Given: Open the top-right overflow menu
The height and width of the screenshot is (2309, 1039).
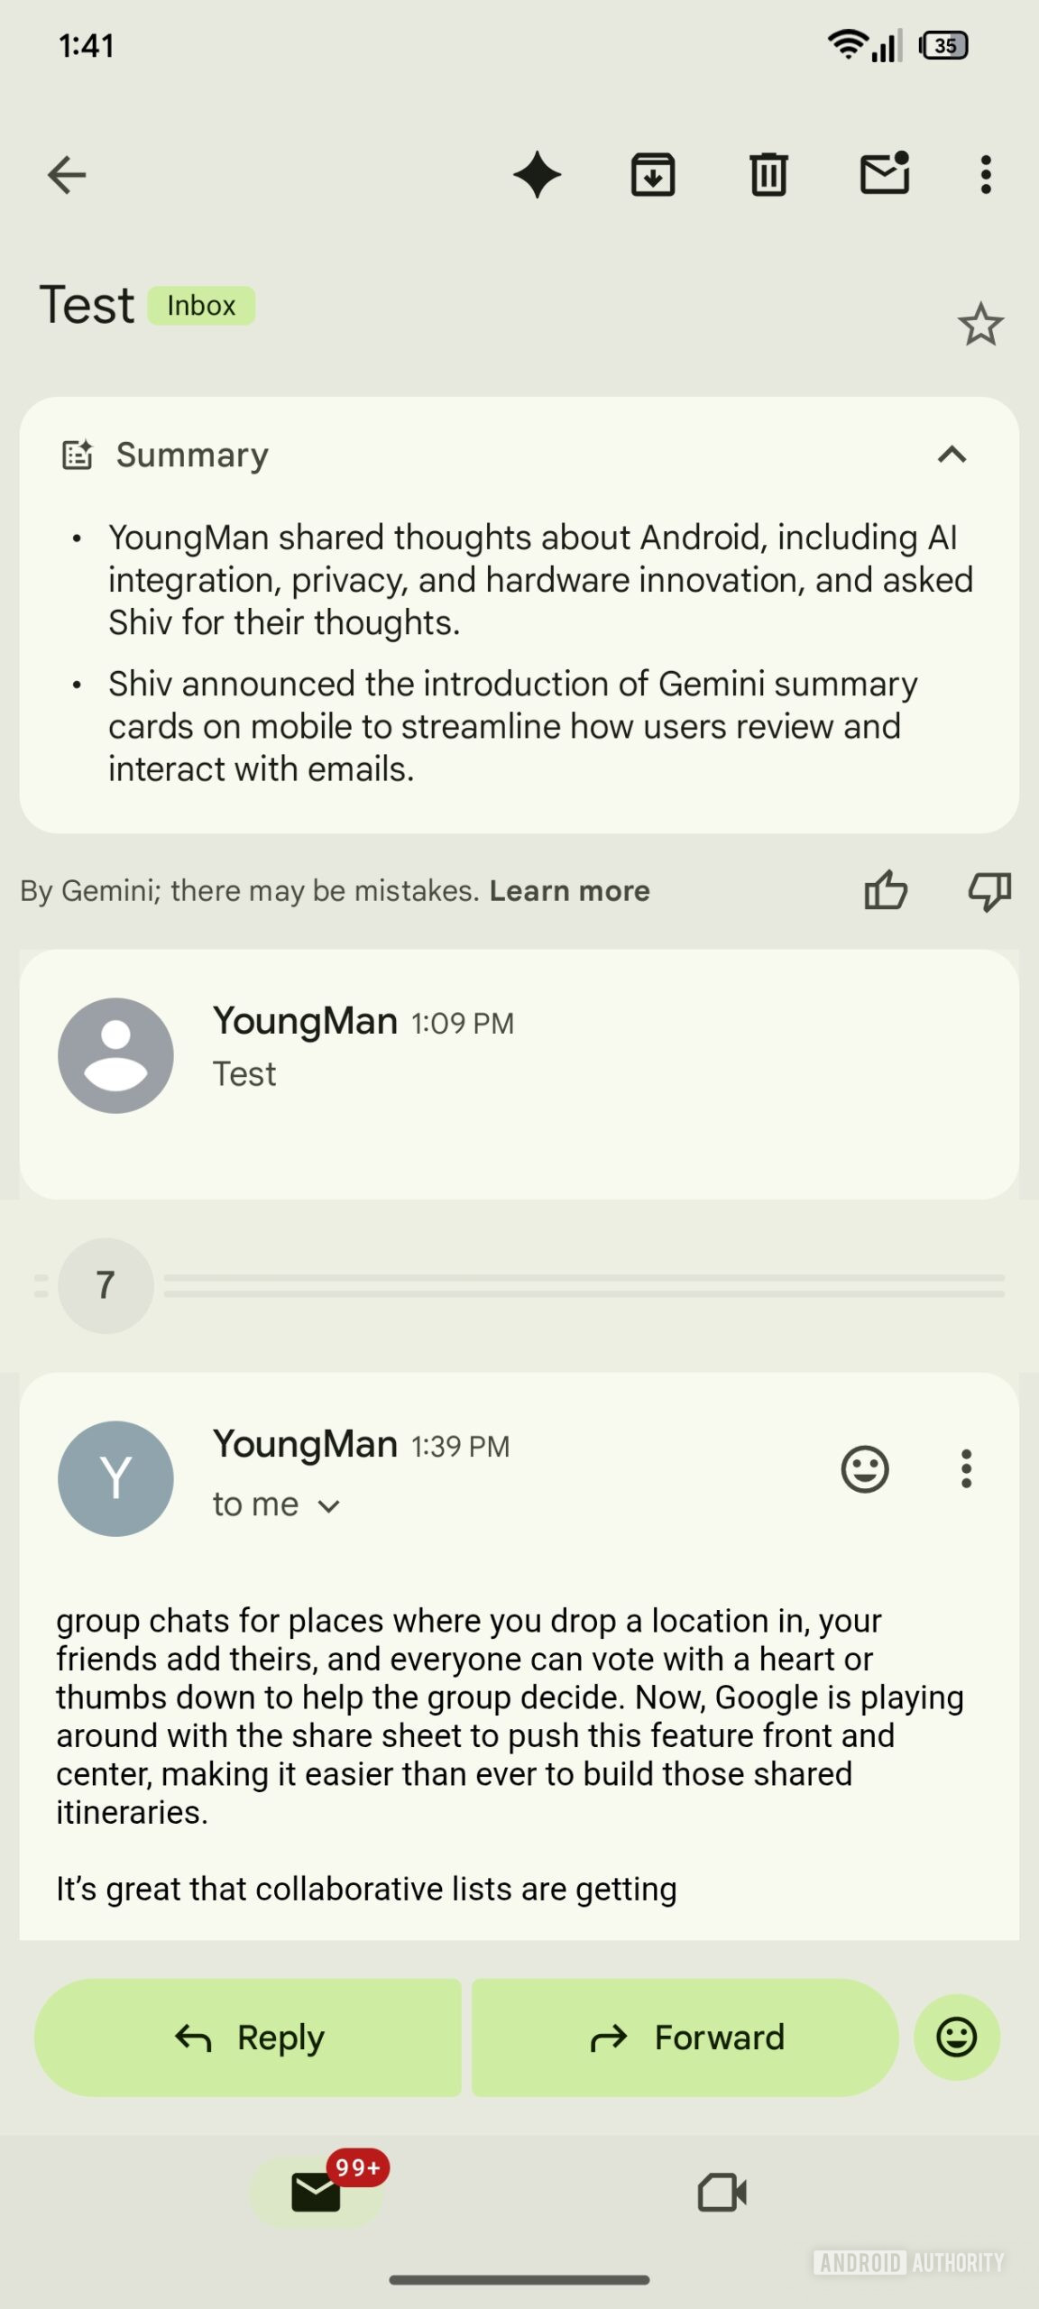Looking at the screenshot, I should pyautogui.click(x=986, y=175).
